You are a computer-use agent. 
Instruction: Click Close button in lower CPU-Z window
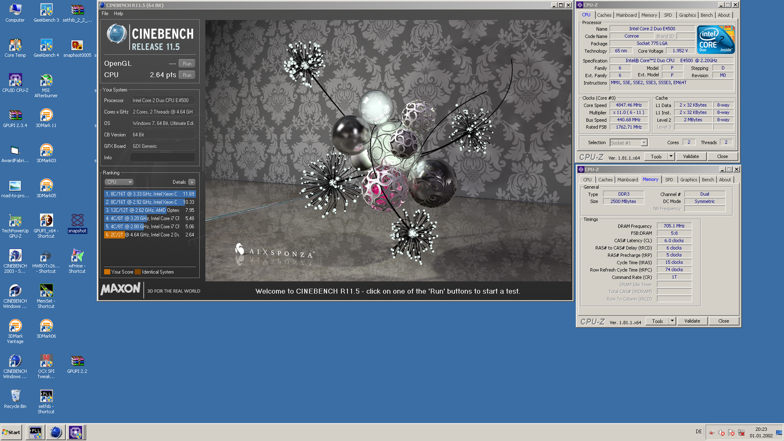tap(724, 321)
